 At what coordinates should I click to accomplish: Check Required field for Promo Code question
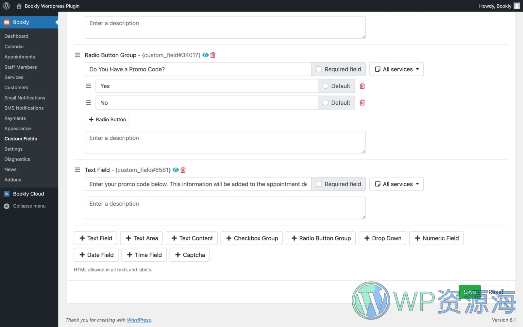pyautogui.click(x=319, y=69)
